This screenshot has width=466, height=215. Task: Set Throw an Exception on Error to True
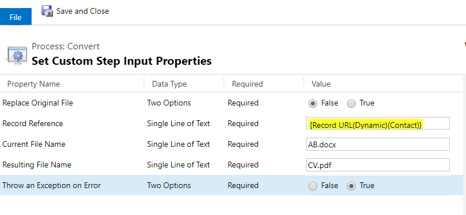(351, 186)
